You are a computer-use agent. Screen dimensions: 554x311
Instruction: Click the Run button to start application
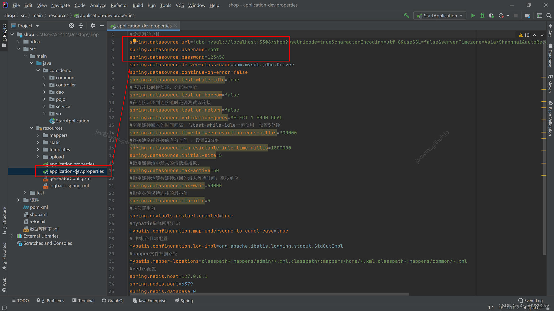[473, 16]
